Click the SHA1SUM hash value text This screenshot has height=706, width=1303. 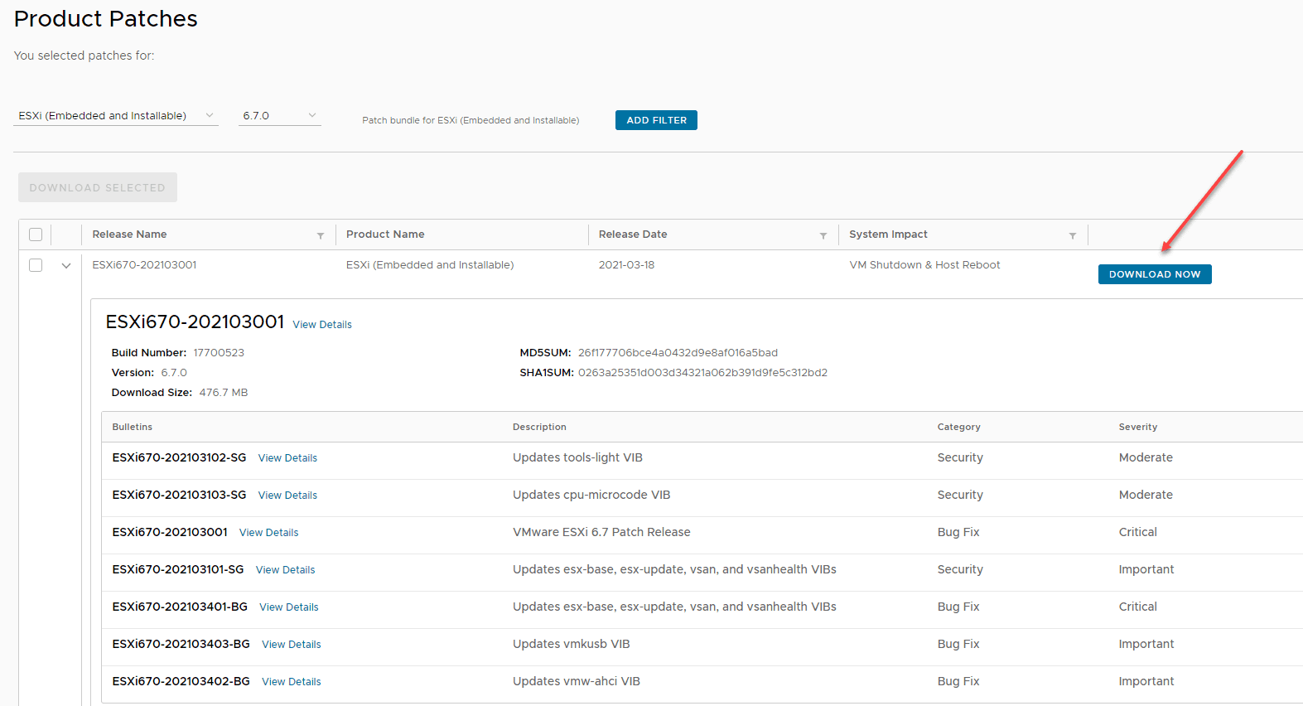pyautogui.click(x=702, y=373)
